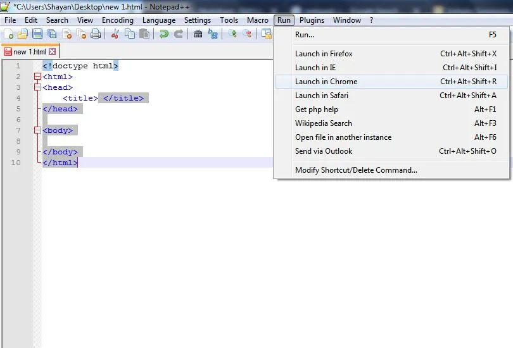
Task: Choose Wikipedia Search entry
Action: click(x=391, y=123)
